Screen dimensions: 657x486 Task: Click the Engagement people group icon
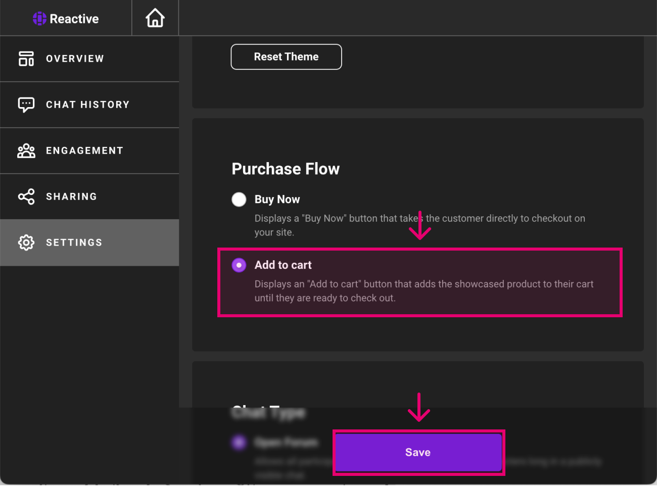pos(26,151)
